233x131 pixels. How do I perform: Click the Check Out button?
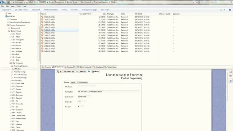point(36,10)
